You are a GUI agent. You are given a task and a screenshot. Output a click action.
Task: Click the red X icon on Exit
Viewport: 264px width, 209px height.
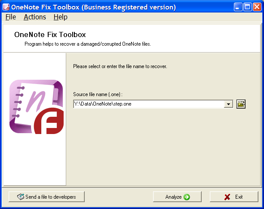tap(227, 197)
